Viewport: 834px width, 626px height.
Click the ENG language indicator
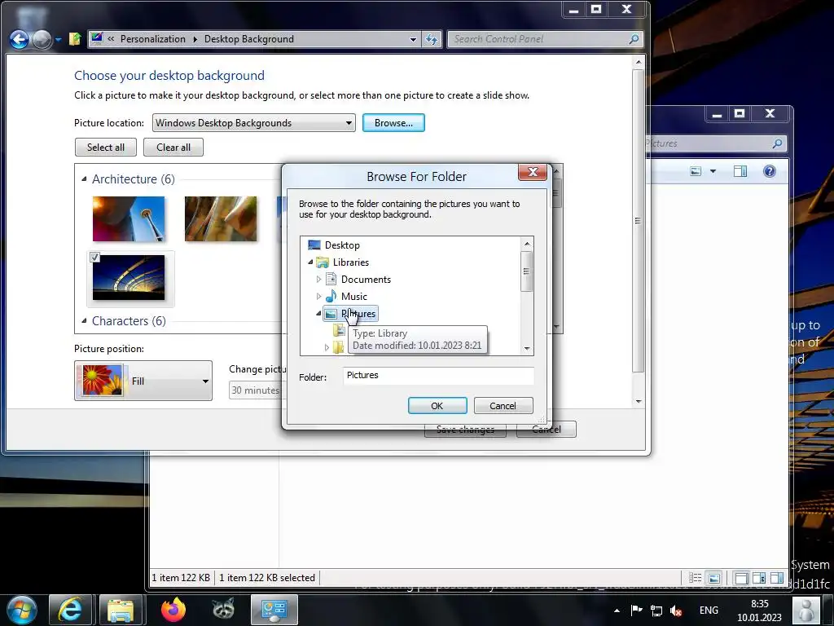click(709, 611)
